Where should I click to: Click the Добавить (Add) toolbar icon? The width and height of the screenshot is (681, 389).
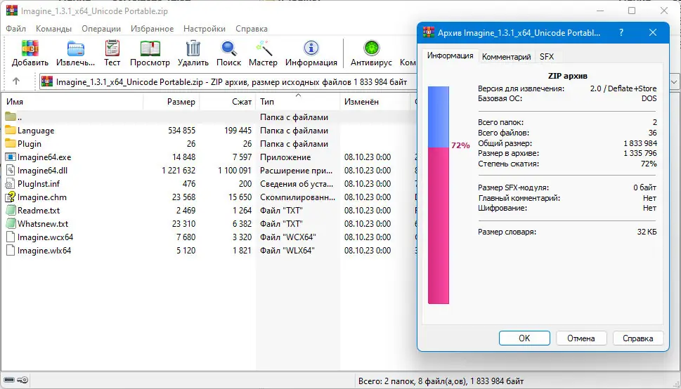tap(30, 48)
